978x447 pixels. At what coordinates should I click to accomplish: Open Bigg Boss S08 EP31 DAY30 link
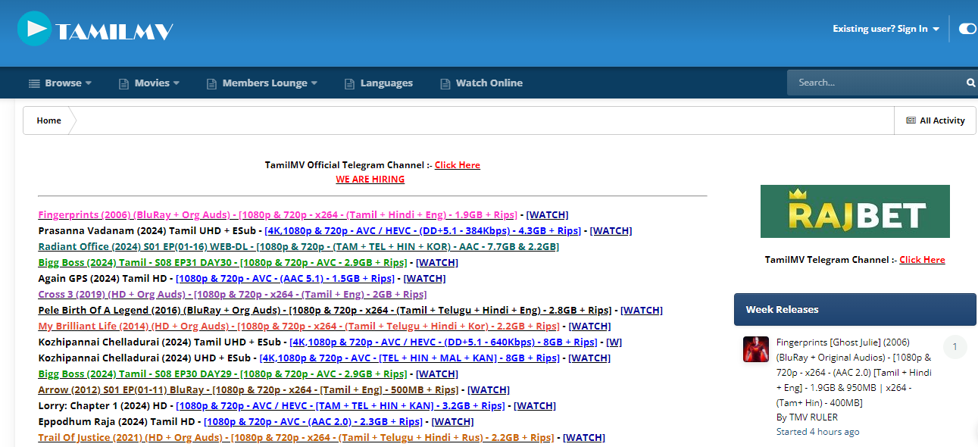point(223,263)
